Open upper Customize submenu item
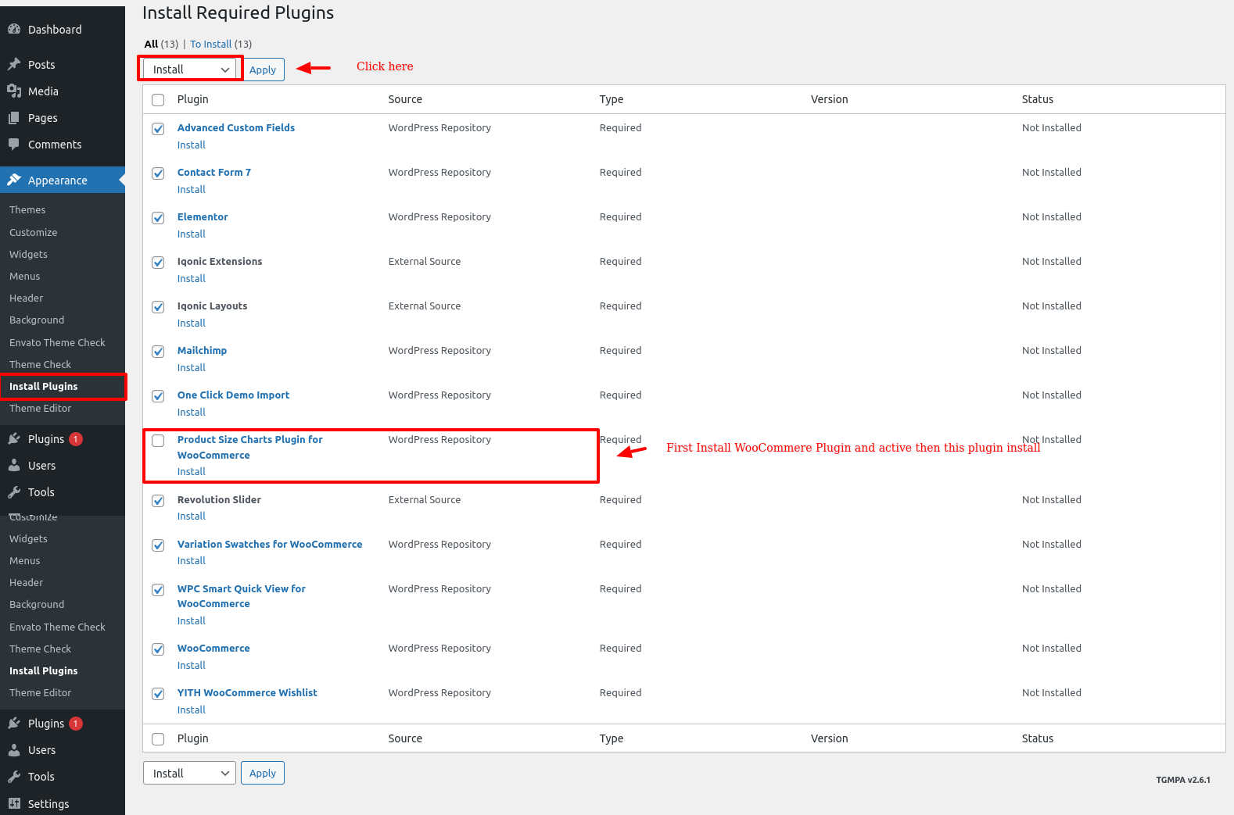This screenshot has width=1234, height=815. tap(33, 232)
